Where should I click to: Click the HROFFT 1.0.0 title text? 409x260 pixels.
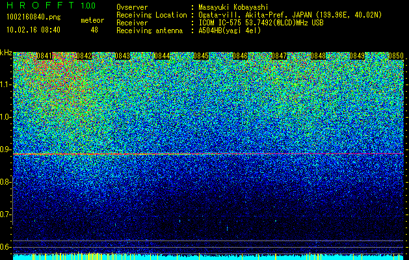[51, 5]
